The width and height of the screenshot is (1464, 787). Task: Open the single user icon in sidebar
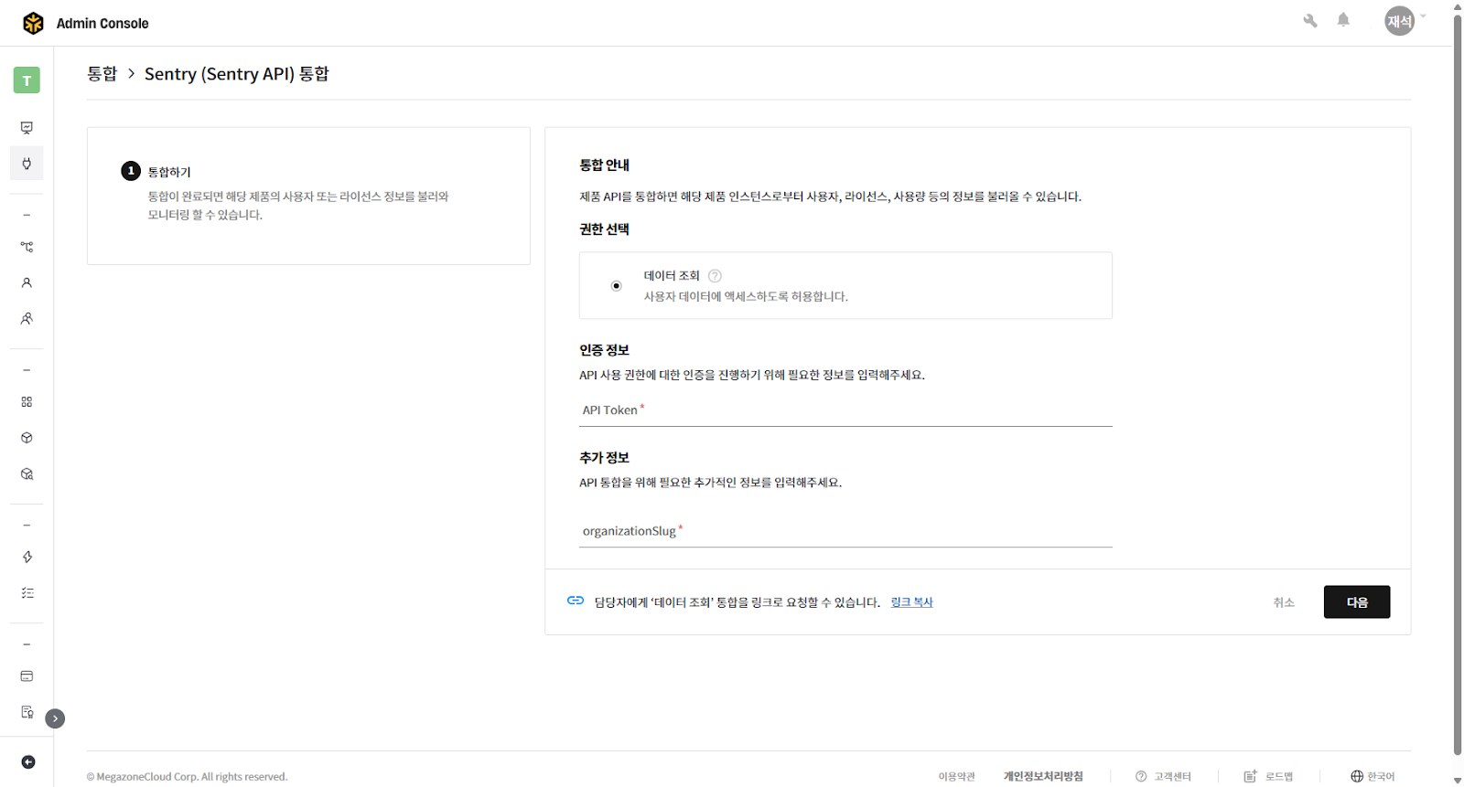[27, 282]
